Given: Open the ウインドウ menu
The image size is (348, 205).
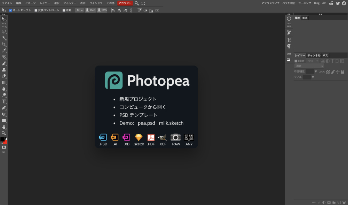Looking at the screenshot, I should [96, 3].
